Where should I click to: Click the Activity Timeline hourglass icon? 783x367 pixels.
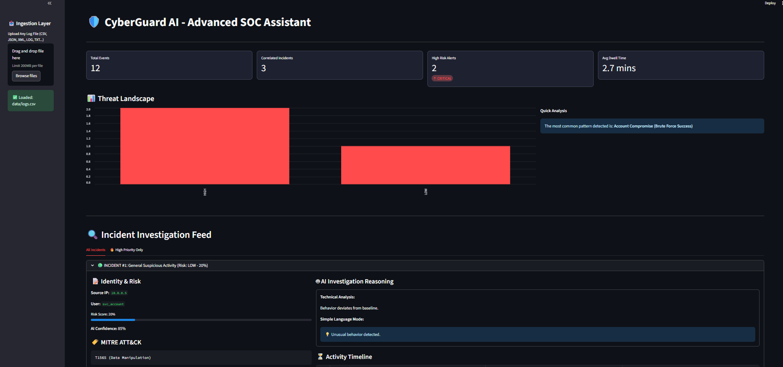[x=320, y=357]
